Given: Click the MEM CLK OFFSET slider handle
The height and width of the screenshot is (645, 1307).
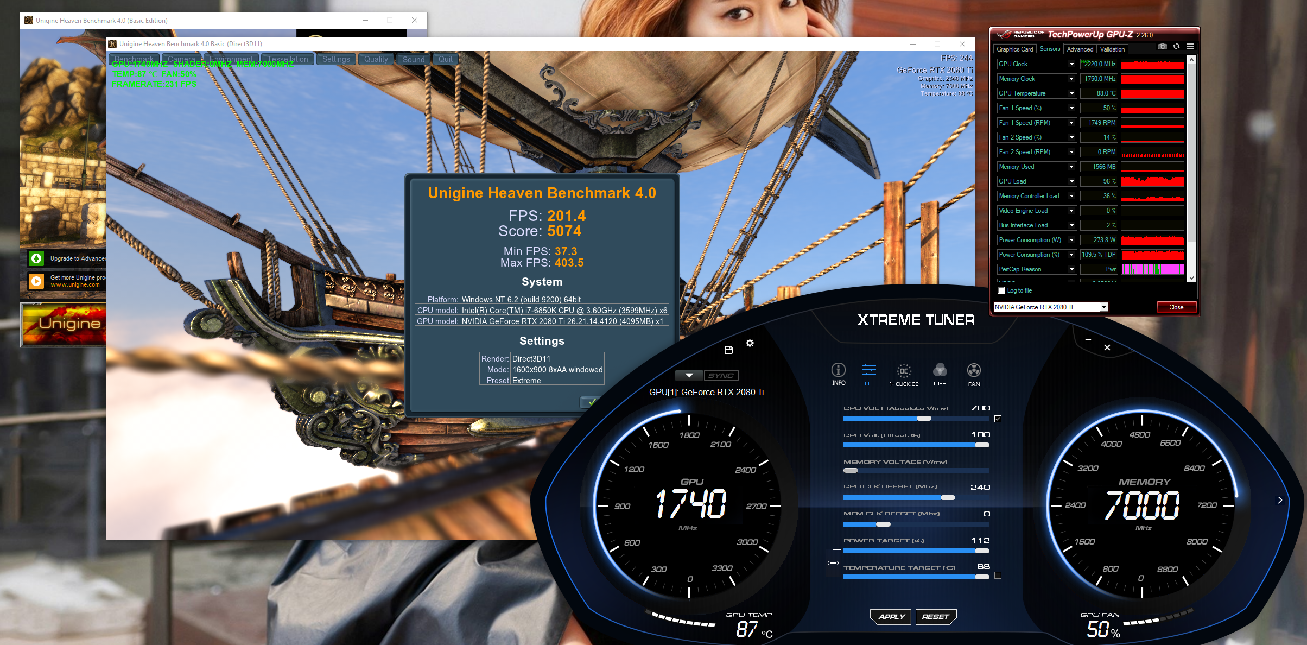Looking at the screenshot, I should pyautogui.click(x=883, y=524).
